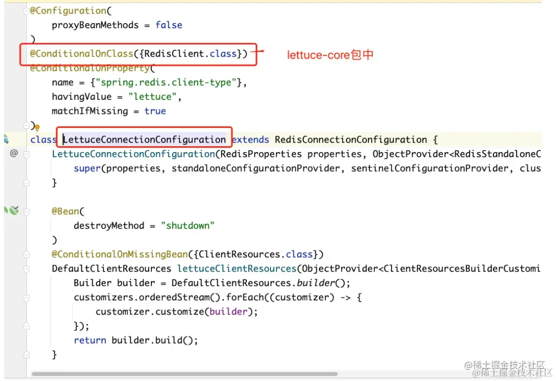Click fold end marker at constructor closing brace
Image resolution: width=556 pixels, height=381 pixels.
(x=26, y=183)
